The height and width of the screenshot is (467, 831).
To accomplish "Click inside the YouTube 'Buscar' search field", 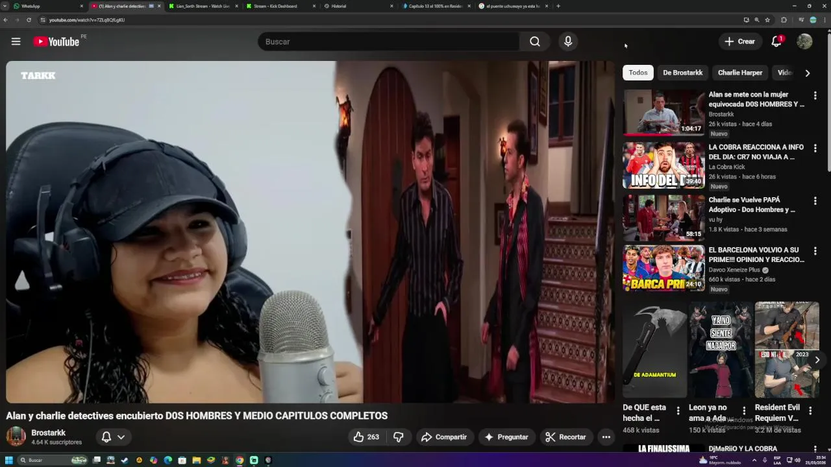I will 390,42.
